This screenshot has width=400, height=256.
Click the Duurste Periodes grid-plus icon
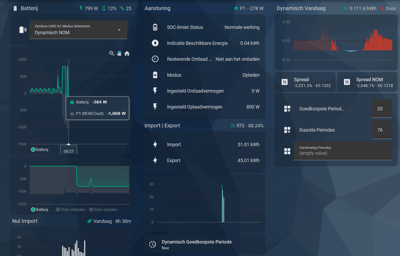pos(287,130)
